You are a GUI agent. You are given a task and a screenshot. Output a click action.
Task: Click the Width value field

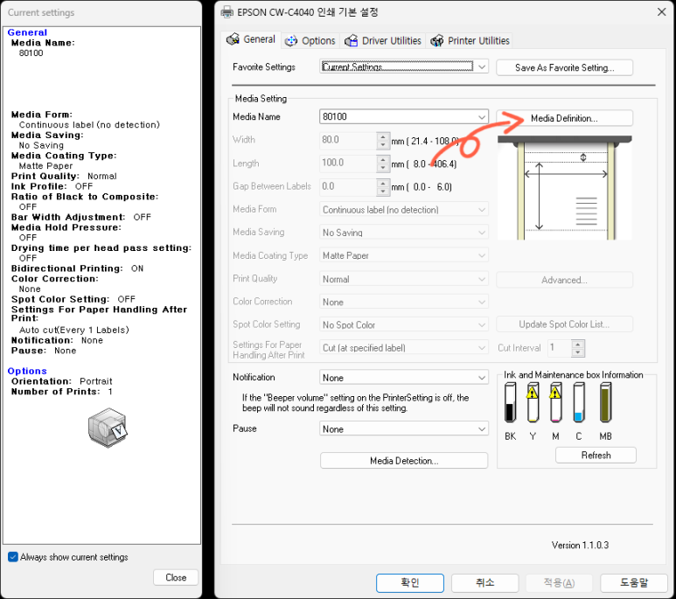(x=348, y=140)
